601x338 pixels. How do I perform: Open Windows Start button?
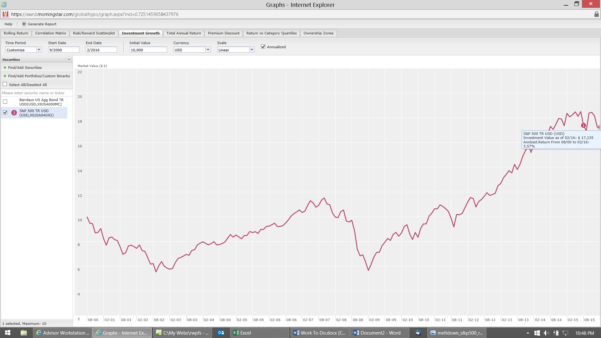click(x=8, y=333)
